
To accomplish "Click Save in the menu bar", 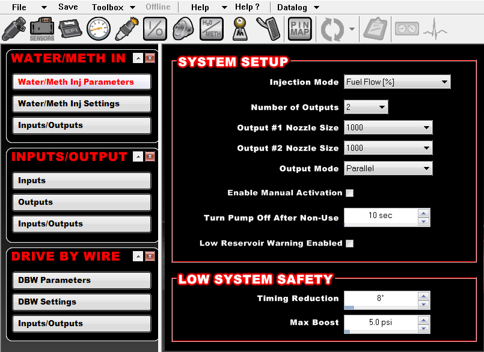I will pos(68,7).
